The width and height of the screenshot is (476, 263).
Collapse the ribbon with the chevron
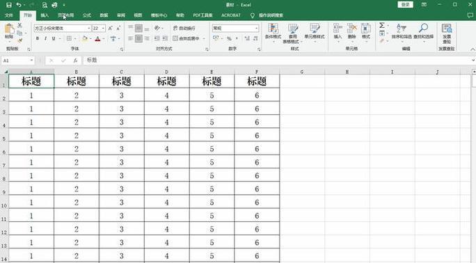(473, 49)
